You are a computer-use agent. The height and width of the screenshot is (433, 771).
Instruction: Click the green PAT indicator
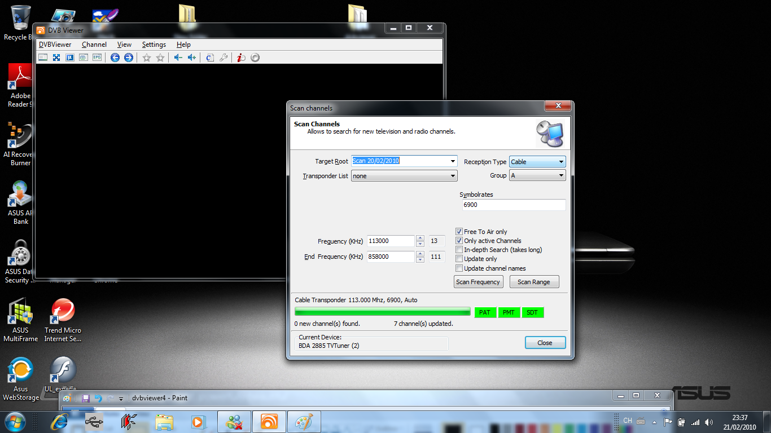484,312
